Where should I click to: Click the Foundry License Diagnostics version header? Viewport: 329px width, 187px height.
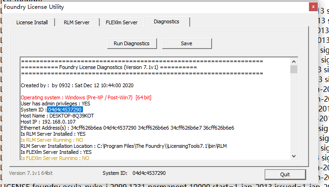click(109, 67)
